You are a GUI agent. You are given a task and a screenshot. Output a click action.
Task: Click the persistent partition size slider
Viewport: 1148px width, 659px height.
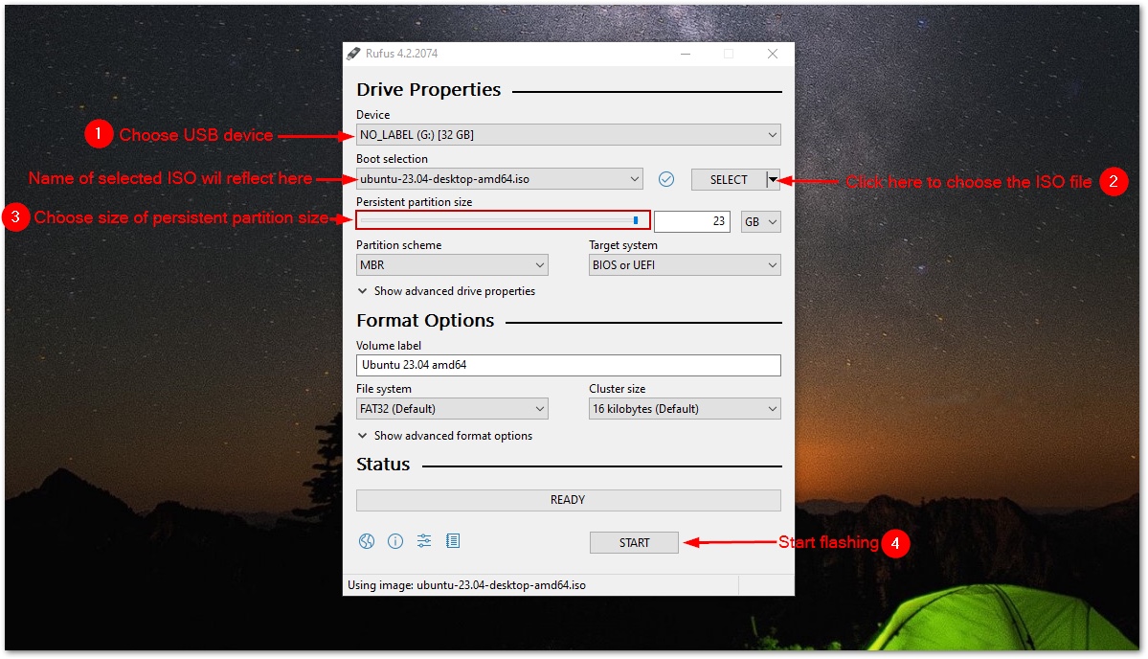click(x=503, y=219)
